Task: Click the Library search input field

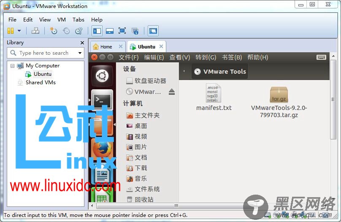Action: (43, 53)
